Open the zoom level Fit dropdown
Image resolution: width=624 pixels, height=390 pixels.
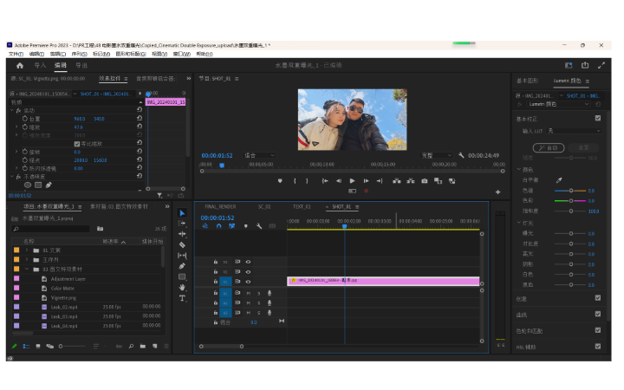[x=259, y=155]
